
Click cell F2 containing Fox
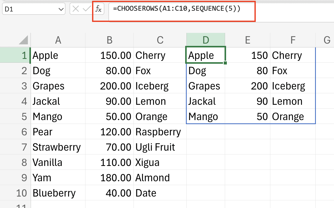coord(293,70)
